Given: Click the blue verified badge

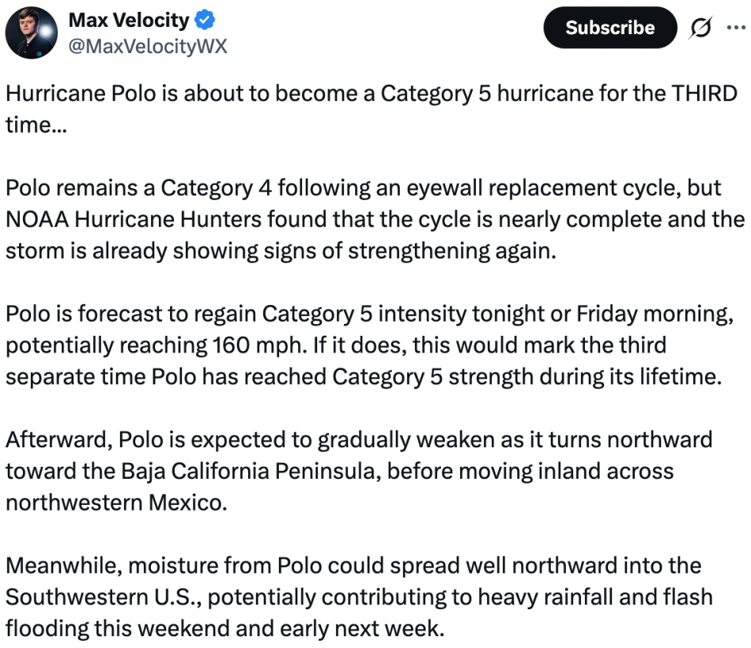Looking at the screenshot, I should 205,20.
